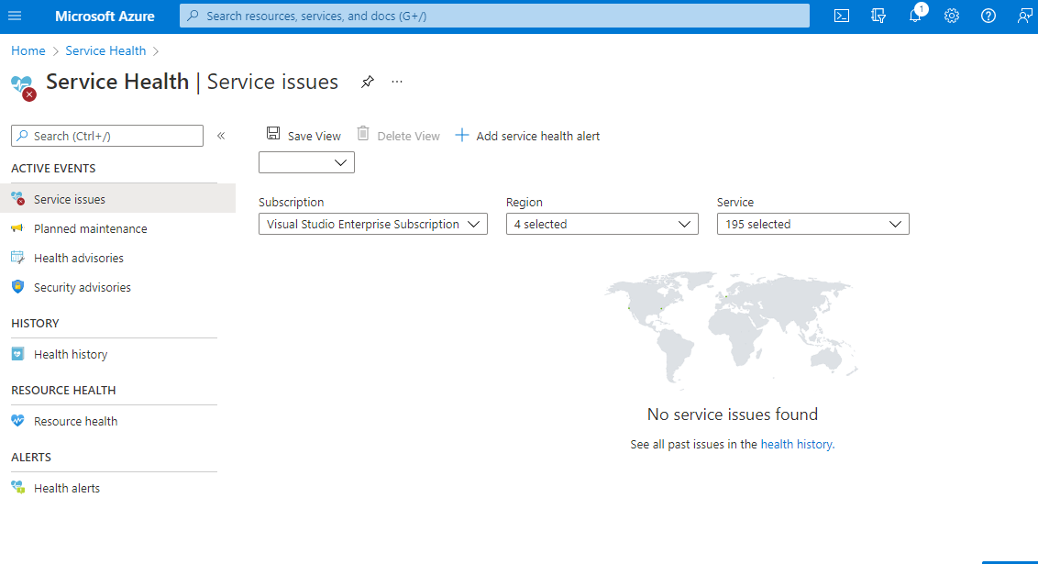Open the notifications bell
1038x564 pixels.
click(914, 16)
